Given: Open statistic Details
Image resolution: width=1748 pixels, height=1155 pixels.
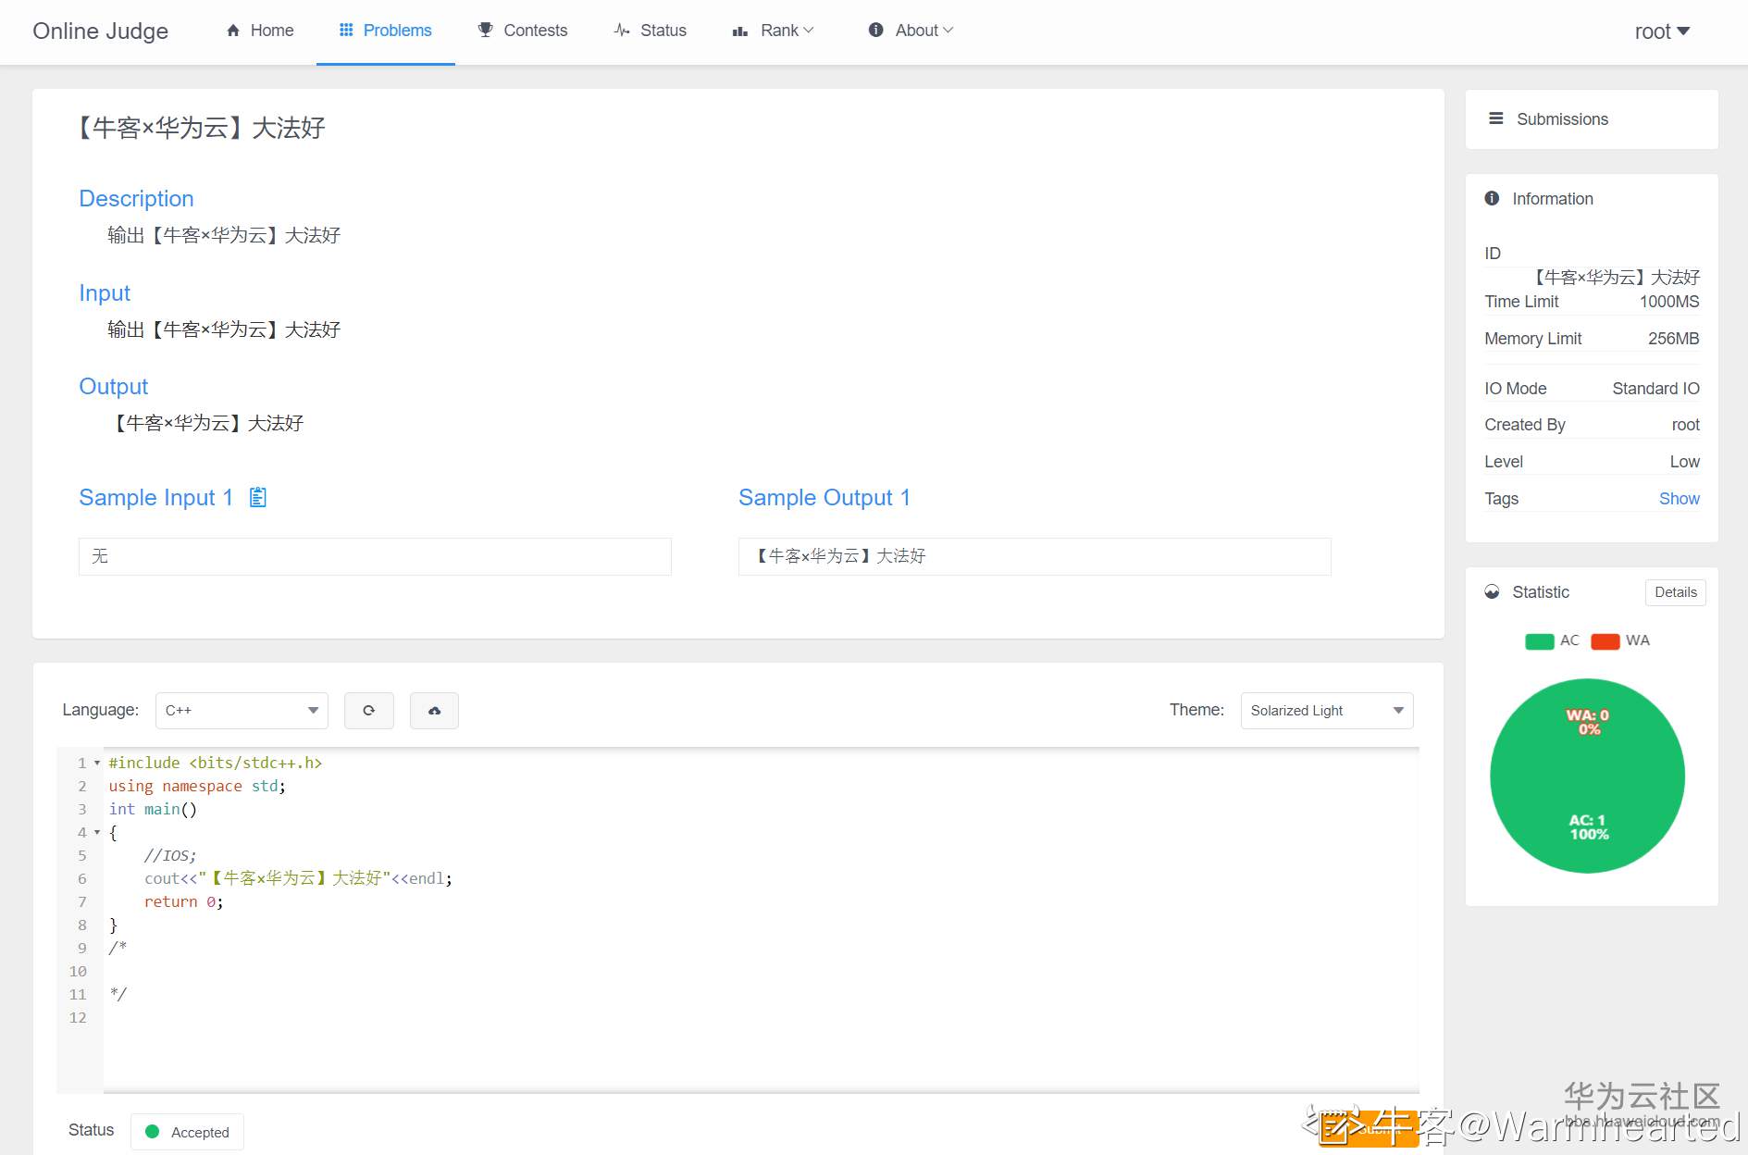Looking at the screenshot, I should click(1676, 592).
